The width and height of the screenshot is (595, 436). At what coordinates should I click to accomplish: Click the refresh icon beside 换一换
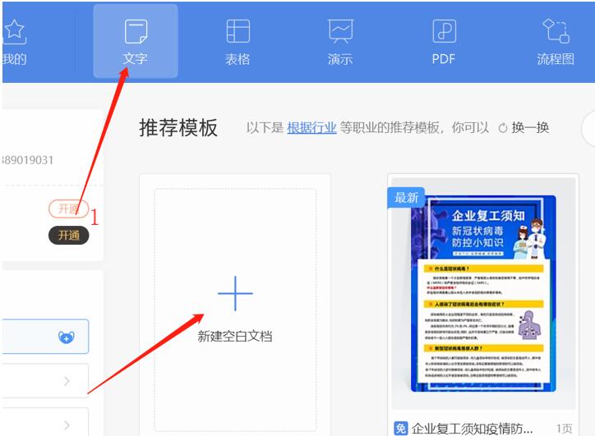tap(503, 128)
